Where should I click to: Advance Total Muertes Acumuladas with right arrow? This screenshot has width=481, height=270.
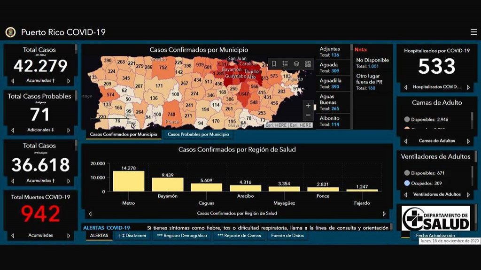coord(69,236)
